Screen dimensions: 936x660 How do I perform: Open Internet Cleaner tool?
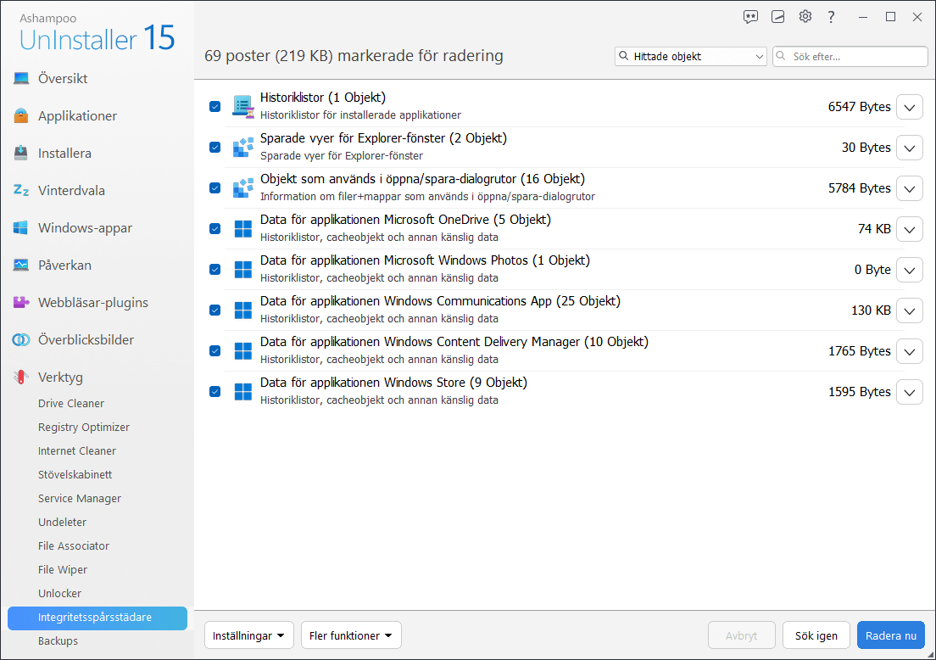[x=77, y=451]
